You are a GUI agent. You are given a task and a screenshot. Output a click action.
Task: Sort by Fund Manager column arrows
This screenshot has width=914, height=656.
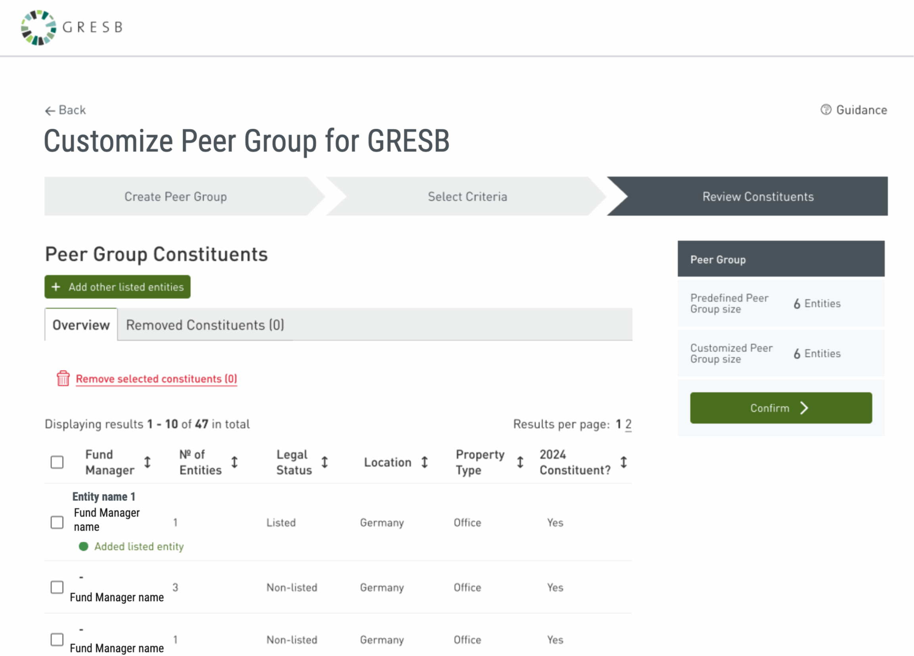click(148, 462)
